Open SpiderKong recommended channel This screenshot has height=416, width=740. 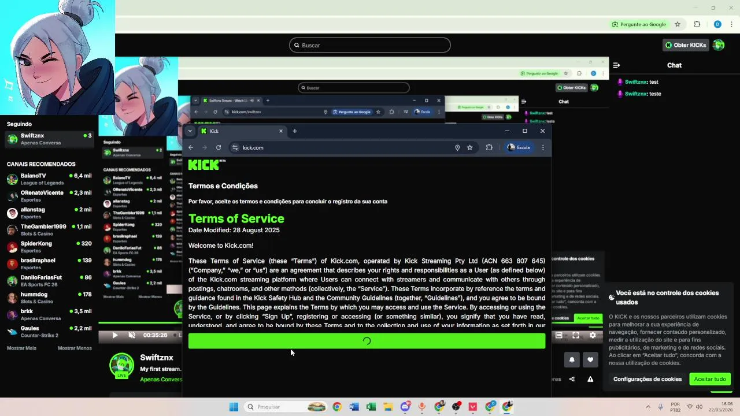(x=49, y=247)
